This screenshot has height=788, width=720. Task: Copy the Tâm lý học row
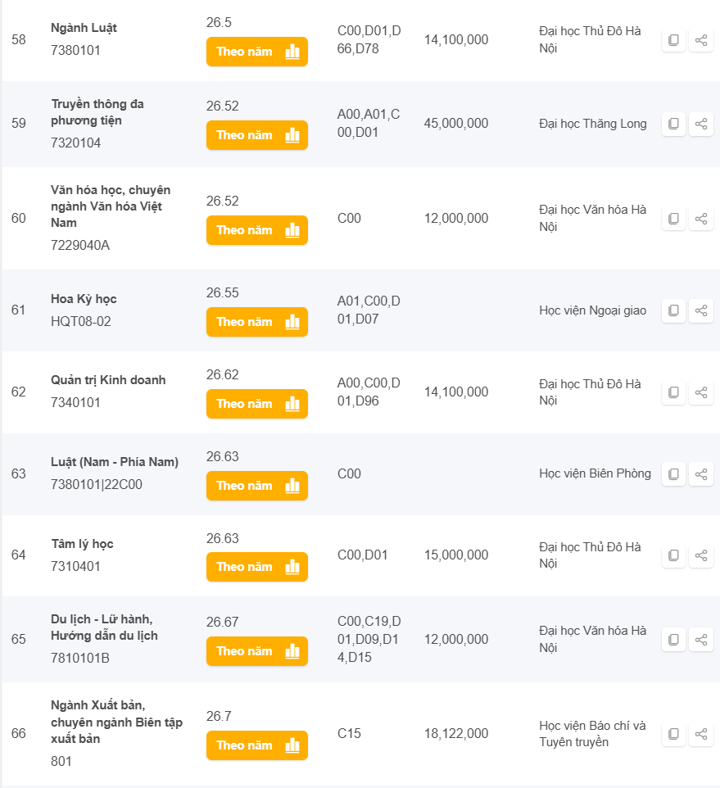click(x=673, y=555)
